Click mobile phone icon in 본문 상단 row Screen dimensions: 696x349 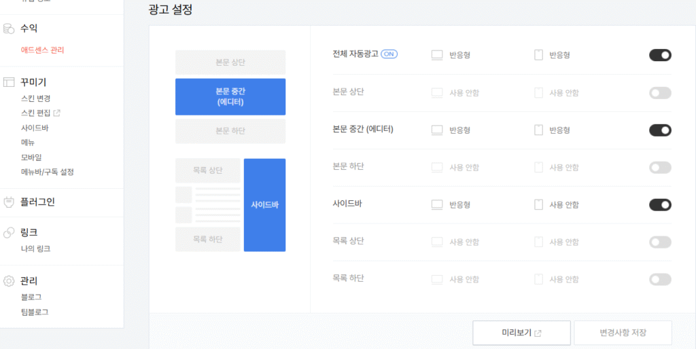point(538,93)
